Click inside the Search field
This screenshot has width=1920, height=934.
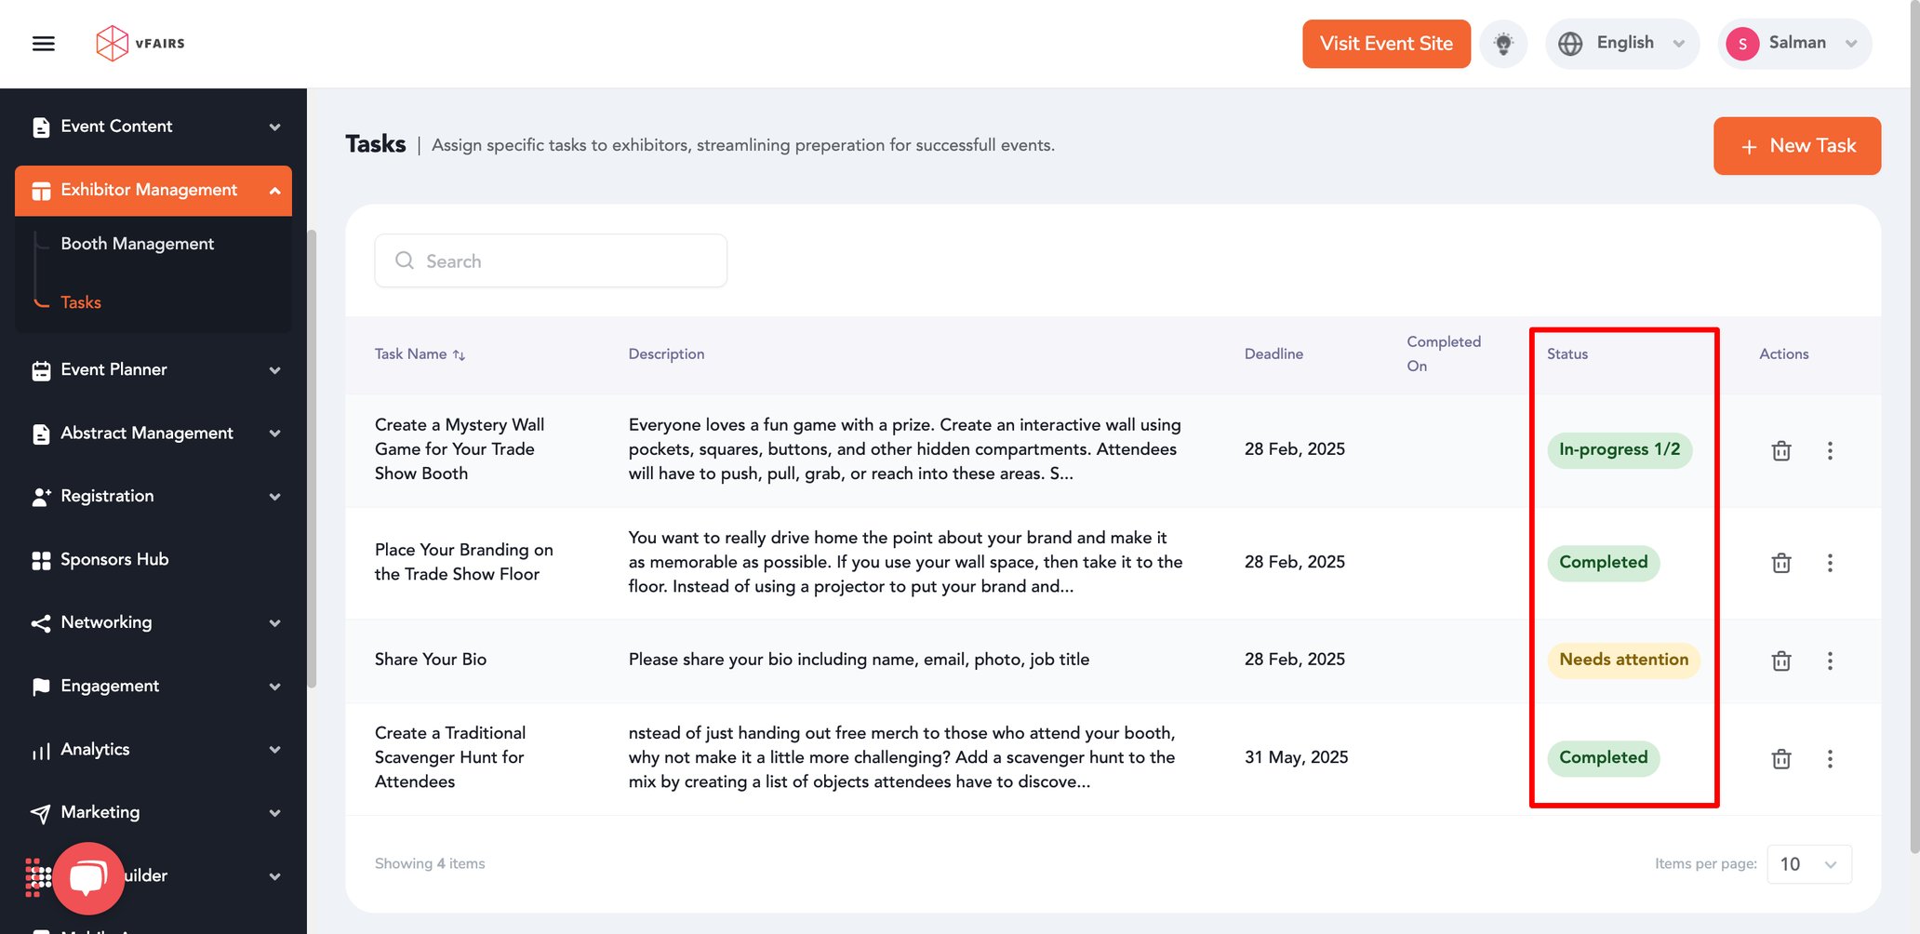click(x=549, y=260)
